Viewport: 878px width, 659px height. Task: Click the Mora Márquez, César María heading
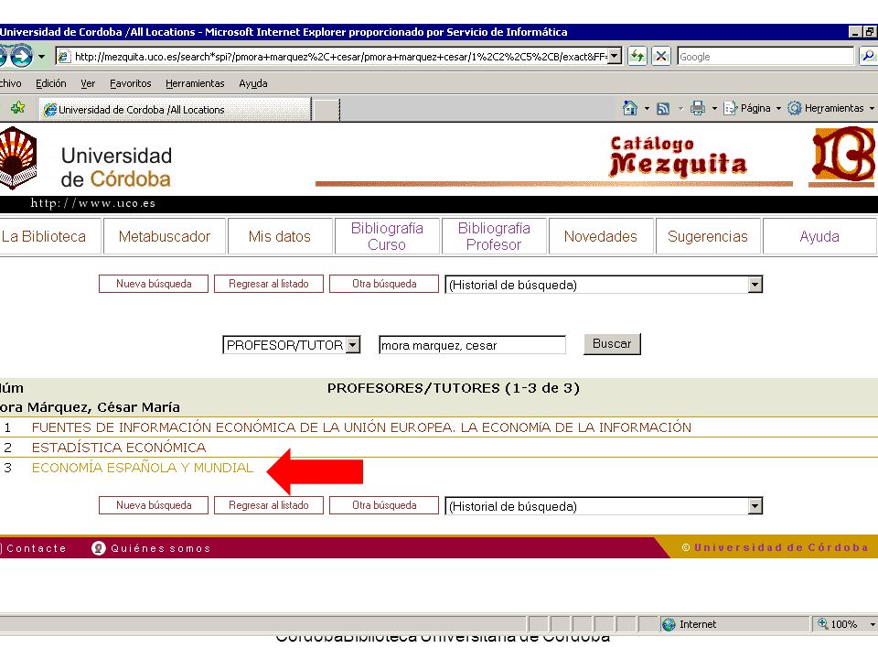click(x=91, y=407)
